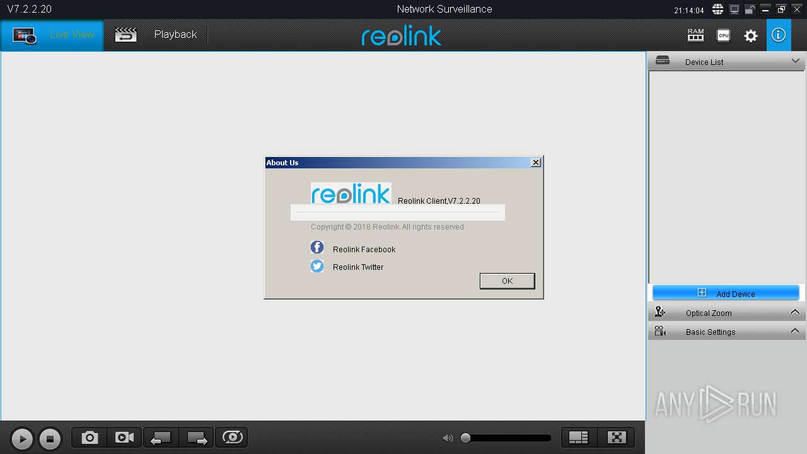Image resolution: width=807 pixels, height=454 pixels.
Task: Click the Add Device button
Action: [x=726, y=293]
